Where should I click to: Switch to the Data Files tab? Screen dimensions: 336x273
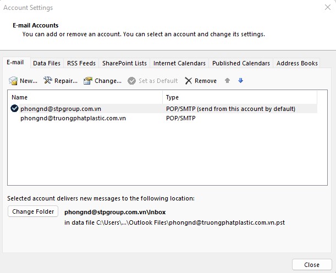click(47, 63)
